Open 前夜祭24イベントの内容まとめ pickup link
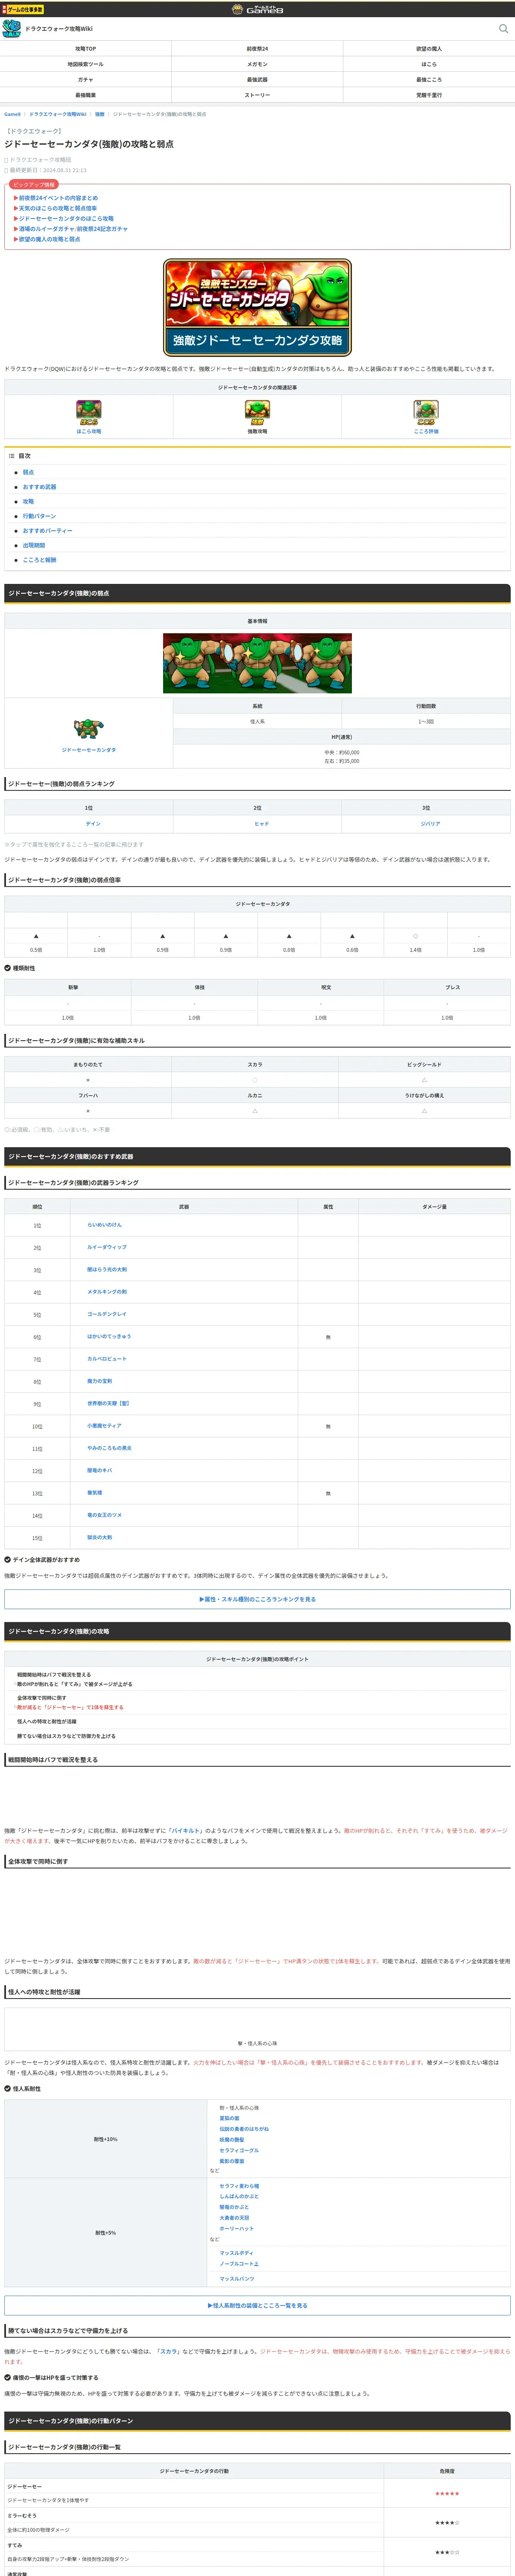The height and width of the screenshot is (2576, 515). click(x=57, y=198)
